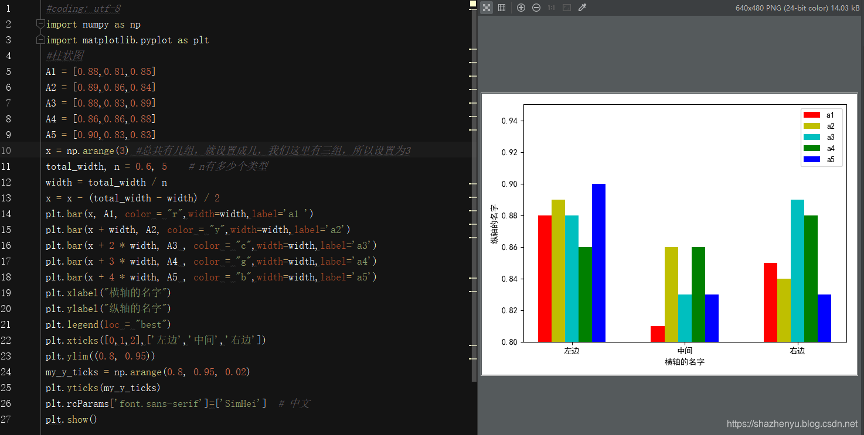This screenshot has height=435, width=864.
Task: Click the fit zoom to window icon
Action: (567, 8)
